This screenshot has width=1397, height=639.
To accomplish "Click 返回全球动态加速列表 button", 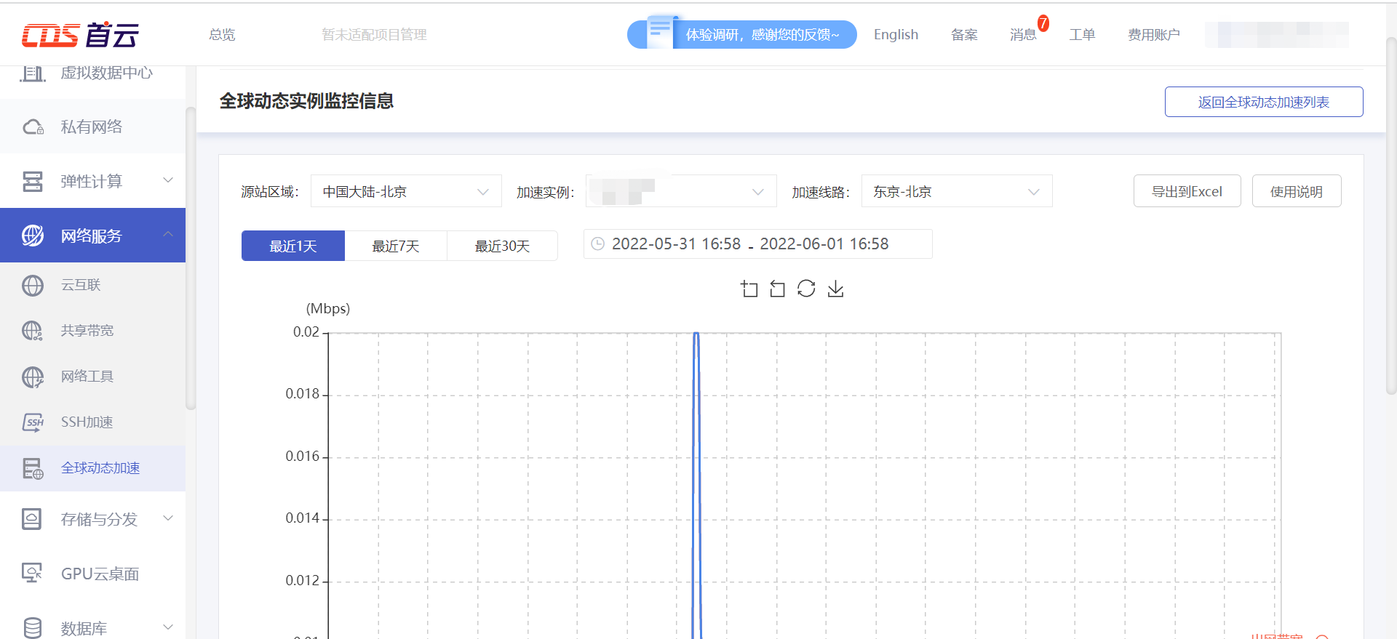I will pyautogui.click(x=1264, y=102).
